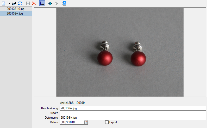
Task: Open the dropdown arrow beside the new icon
Action: [x=9, y=3]
